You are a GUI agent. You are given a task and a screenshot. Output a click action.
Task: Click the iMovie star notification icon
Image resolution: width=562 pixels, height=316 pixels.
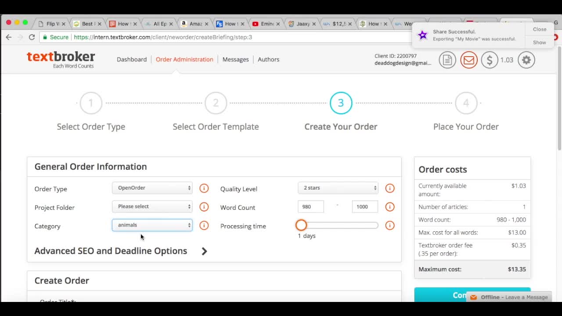click(423, 35)
